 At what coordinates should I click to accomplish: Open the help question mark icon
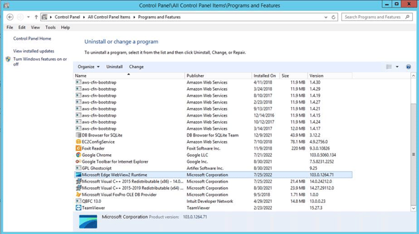click(x=408, y=67)
